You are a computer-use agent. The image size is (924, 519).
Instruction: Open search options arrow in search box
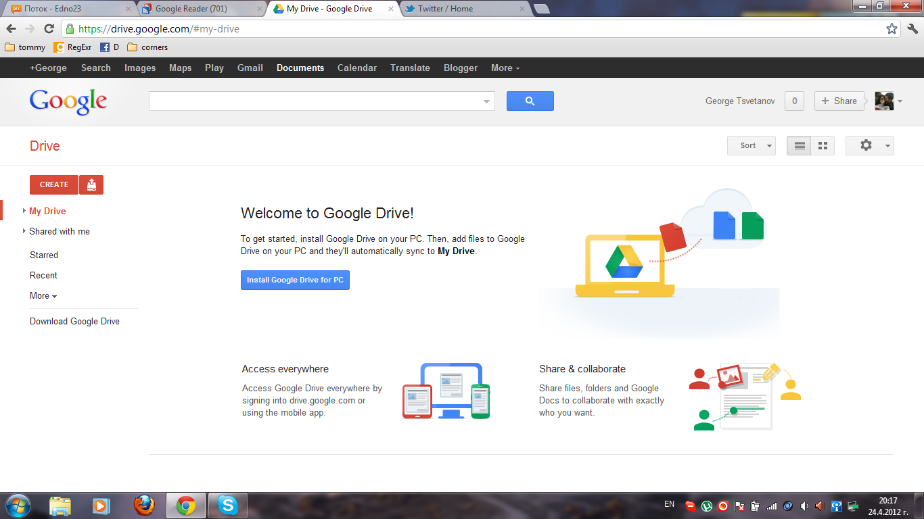[486, 101]
